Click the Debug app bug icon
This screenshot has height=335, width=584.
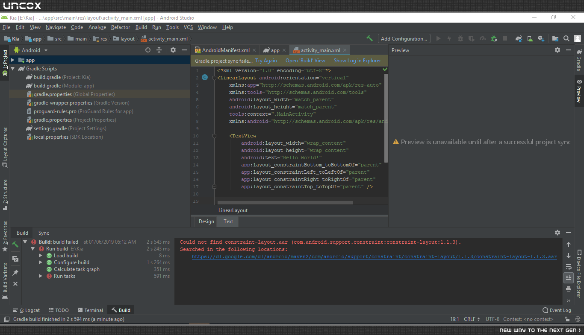click(460, 38)
